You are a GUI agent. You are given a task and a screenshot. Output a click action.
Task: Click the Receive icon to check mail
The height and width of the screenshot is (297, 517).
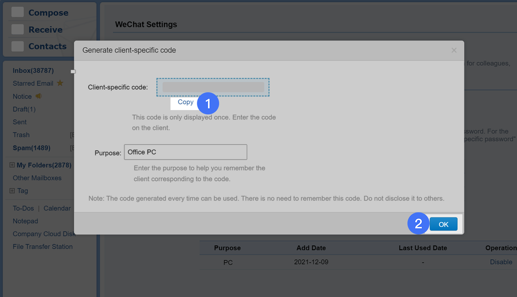(17, 29)
